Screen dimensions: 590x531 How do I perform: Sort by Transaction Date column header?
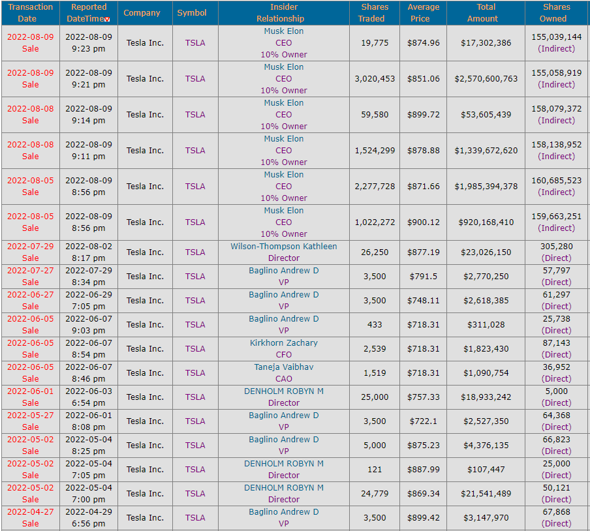point(31,13)
